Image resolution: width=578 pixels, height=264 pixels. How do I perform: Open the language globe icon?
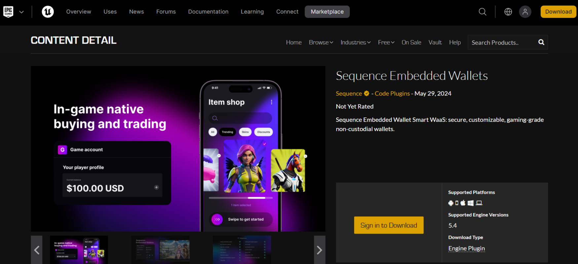(x=508, y=12)
